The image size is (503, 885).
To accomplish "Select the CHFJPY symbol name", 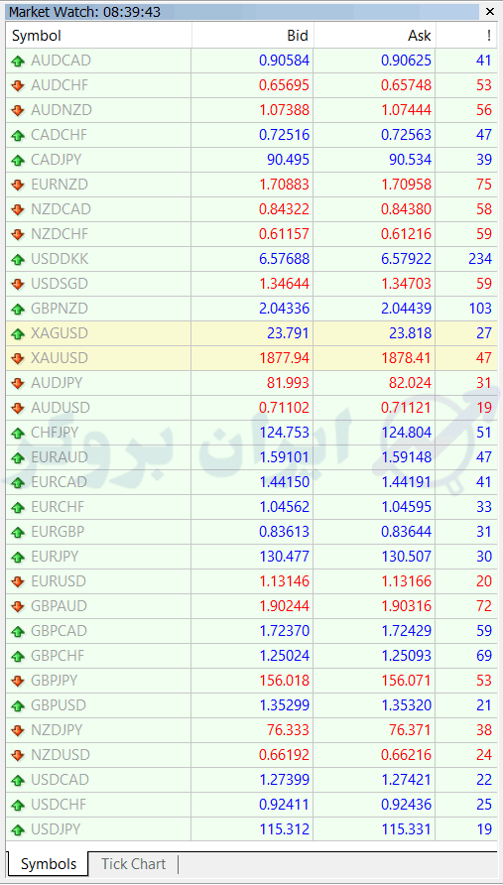I will [x=57, y=433].
